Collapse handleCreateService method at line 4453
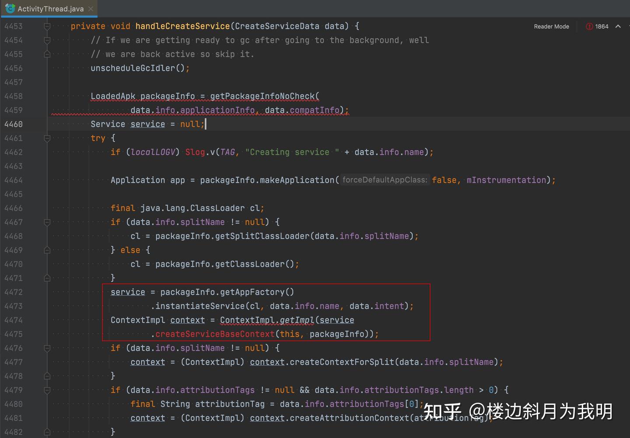Image resolution: width=630 pixels, height=438 pixels. click(x=47, y=26)
